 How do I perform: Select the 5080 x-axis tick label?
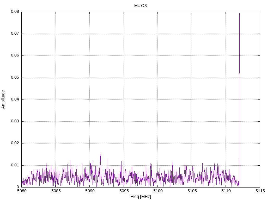[x=21, y=191]
